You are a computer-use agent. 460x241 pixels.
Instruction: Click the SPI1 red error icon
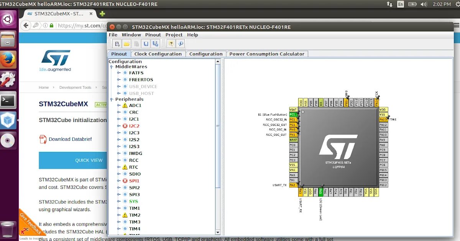click(125, 181)
